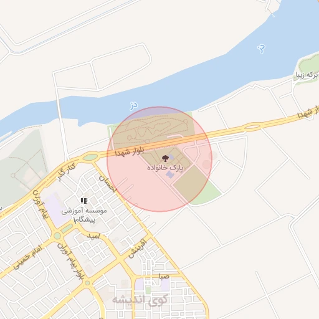The image size is (319, 319).
Task: Click the بلوار شهدا label near the park
Action: point(130,152)
